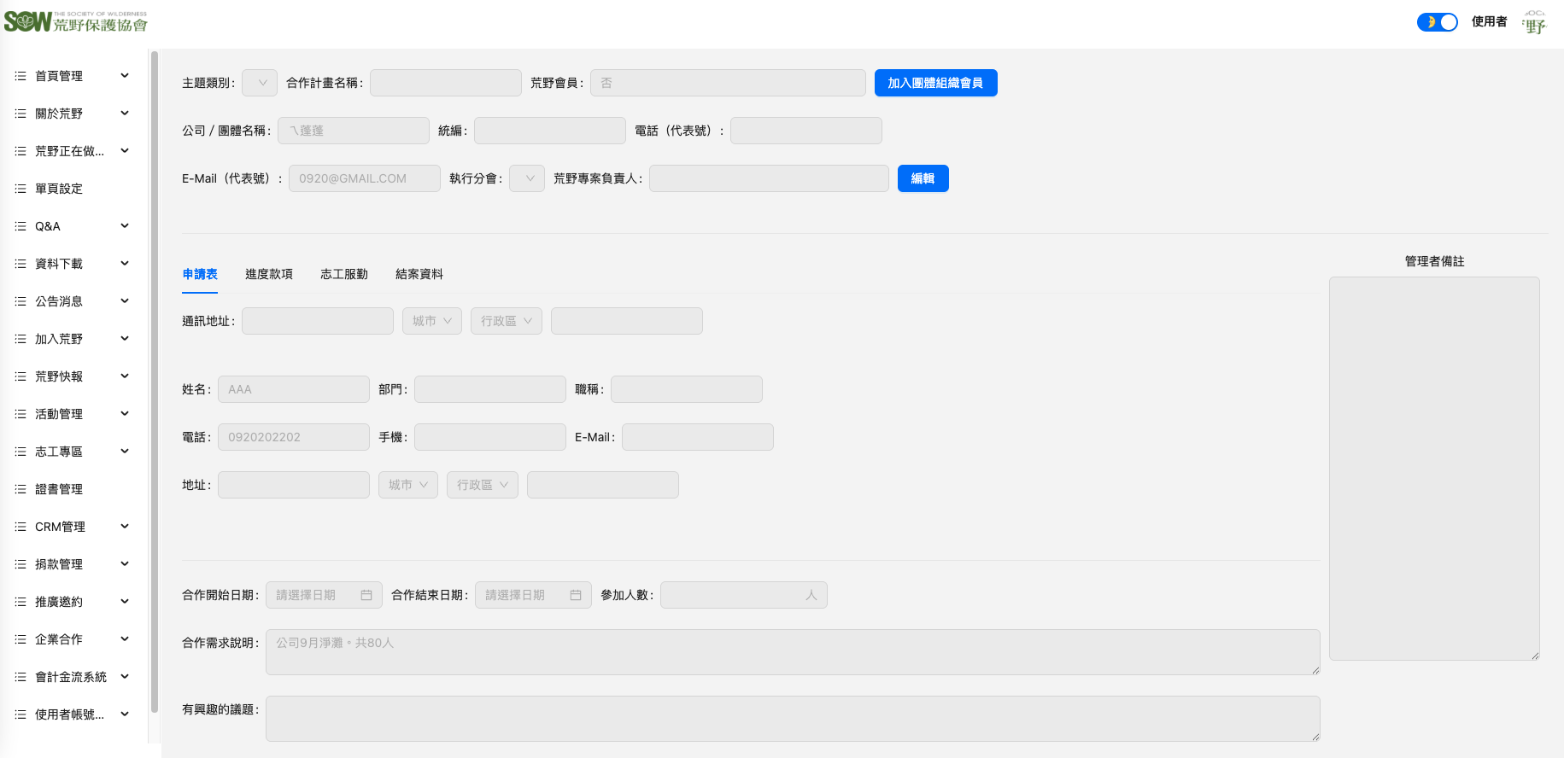Click list icon beside 企業合作

click(x=21, y=639)
